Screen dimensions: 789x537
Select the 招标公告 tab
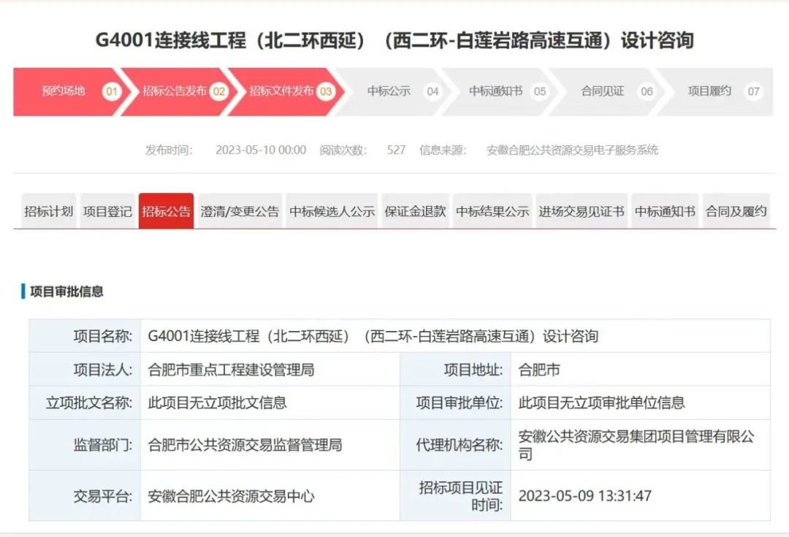coord(166,211)
